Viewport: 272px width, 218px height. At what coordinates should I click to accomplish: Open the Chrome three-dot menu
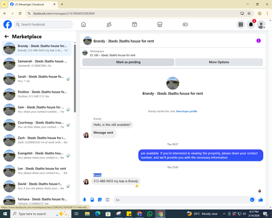click(x=267, y=13)
